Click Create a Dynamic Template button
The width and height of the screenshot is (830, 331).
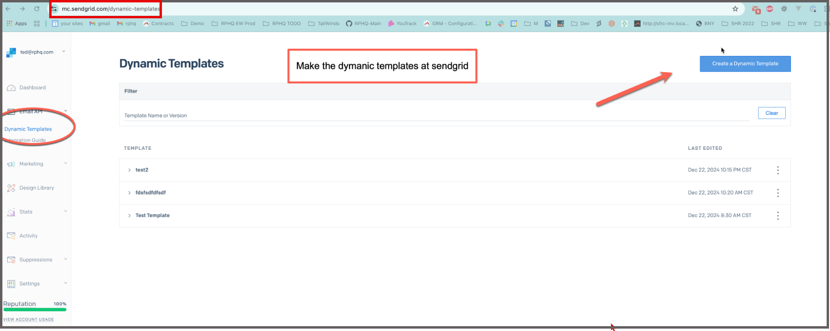(x=745, y=64)
